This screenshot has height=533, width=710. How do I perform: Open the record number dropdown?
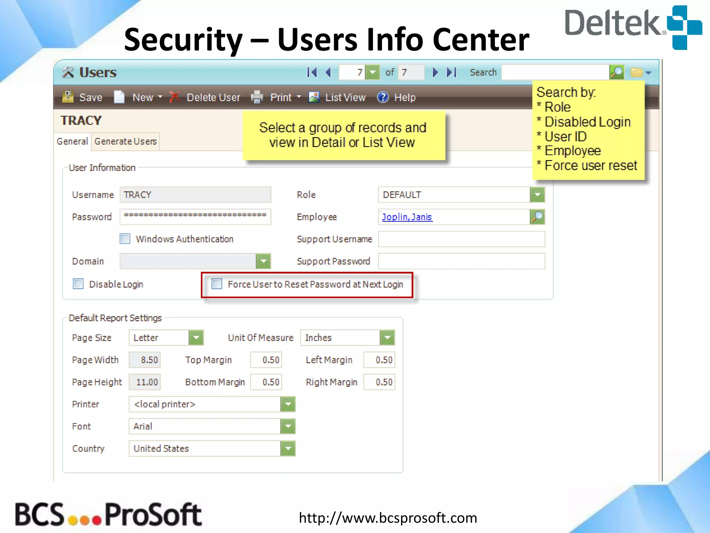(373, 73)
